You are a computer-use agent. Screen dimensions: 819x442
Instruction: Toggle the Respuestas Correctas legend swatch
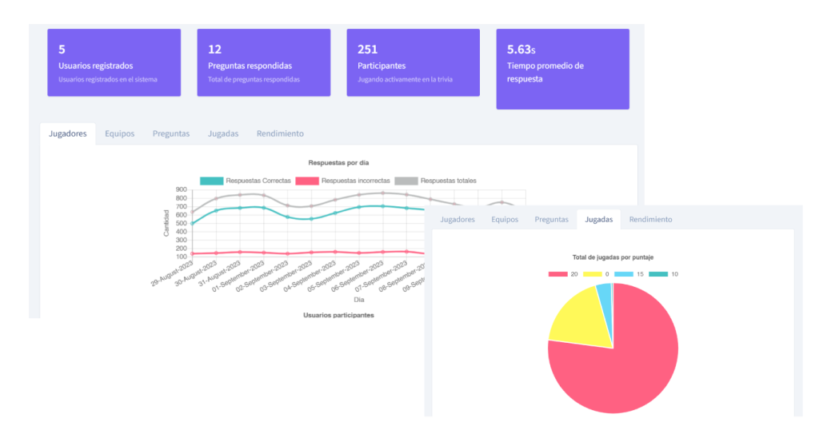tap(211, 181)
